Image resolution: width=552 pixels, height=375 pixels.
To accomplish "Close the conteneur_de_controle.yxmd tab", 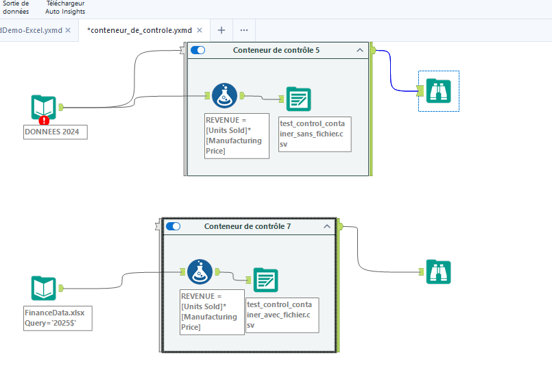I will click(200, 30).
